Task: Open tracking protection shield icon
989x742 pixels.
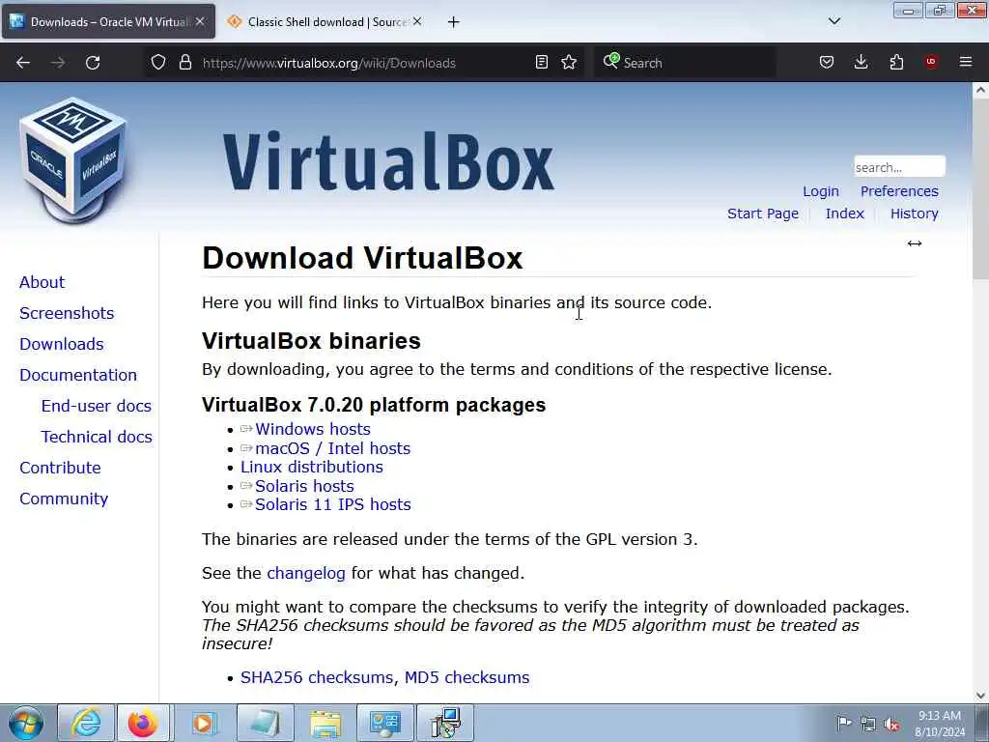Action: tap(158, 63)
